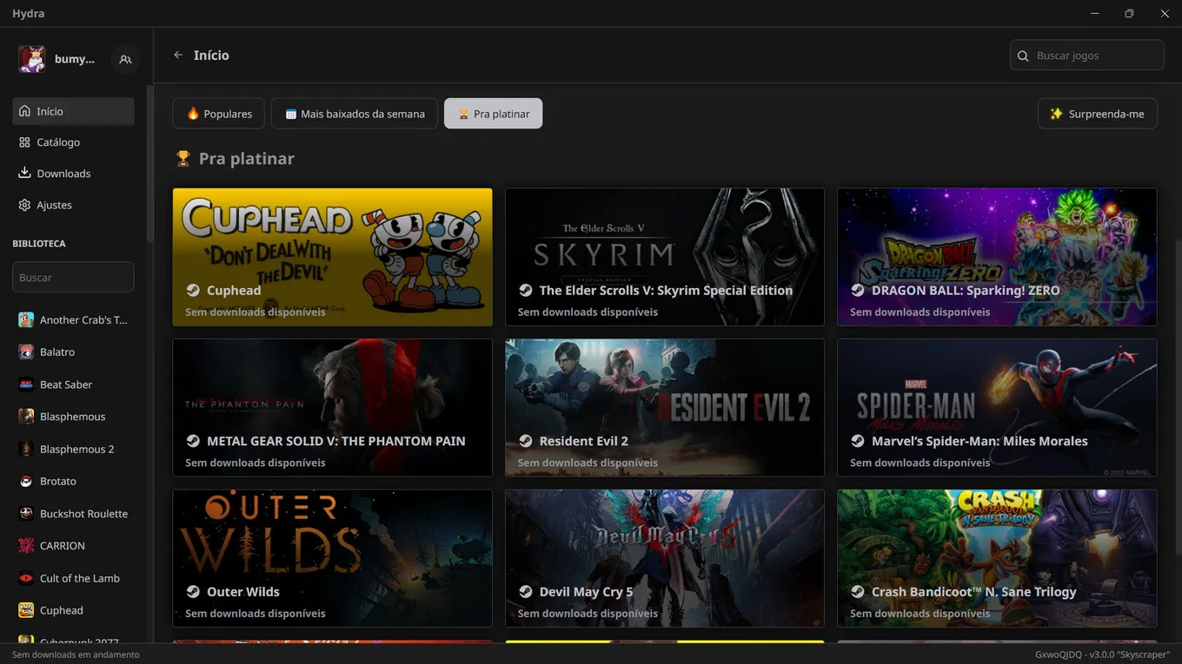Click the sidebar vertical scrollbar
The image size is (1182, 664).
(x=149, y=165)
